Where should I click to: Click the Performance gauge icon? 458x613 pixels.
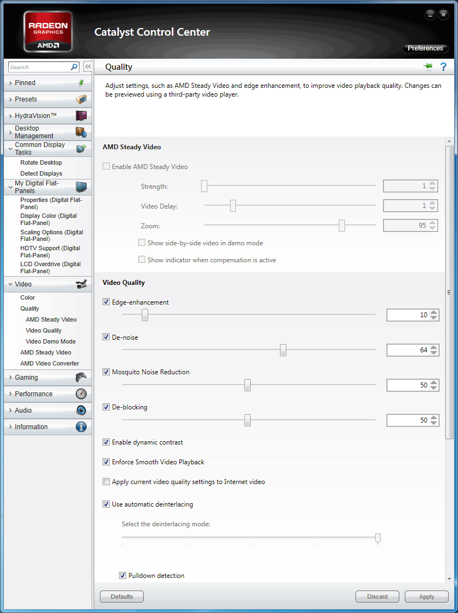point(81,393)
